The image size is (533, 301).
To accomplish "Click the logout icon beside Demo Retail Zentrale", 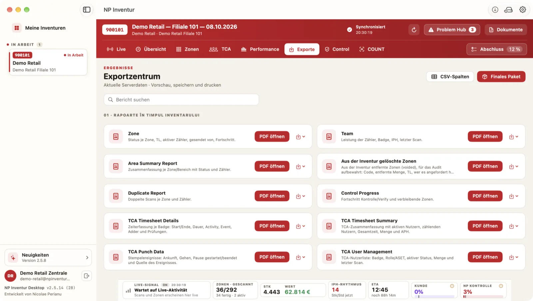I will point(87,276).
